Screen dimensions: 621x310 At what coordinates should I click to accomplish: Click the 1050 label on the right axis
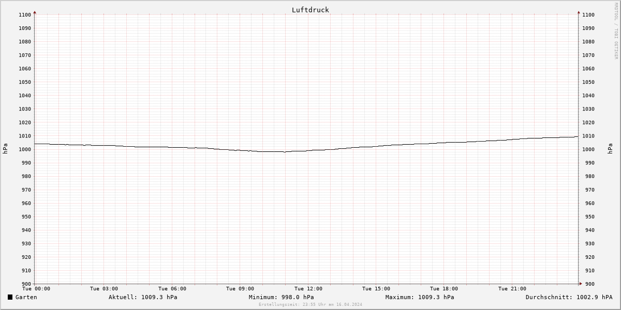pyautogui.click(x=588, y=82)
